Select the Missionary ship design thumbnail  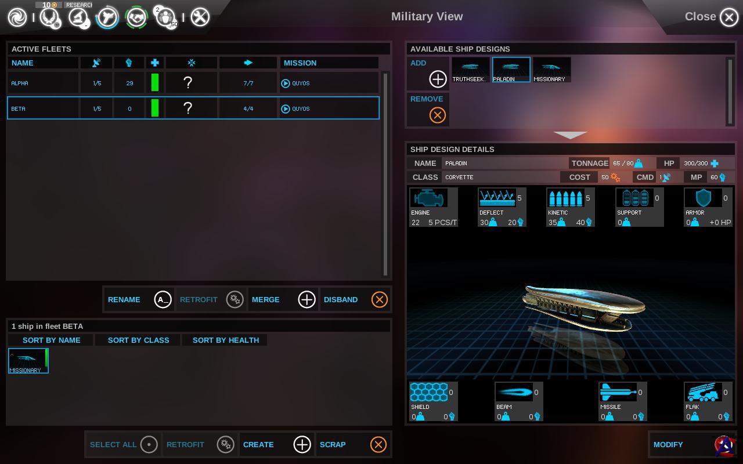551,70
